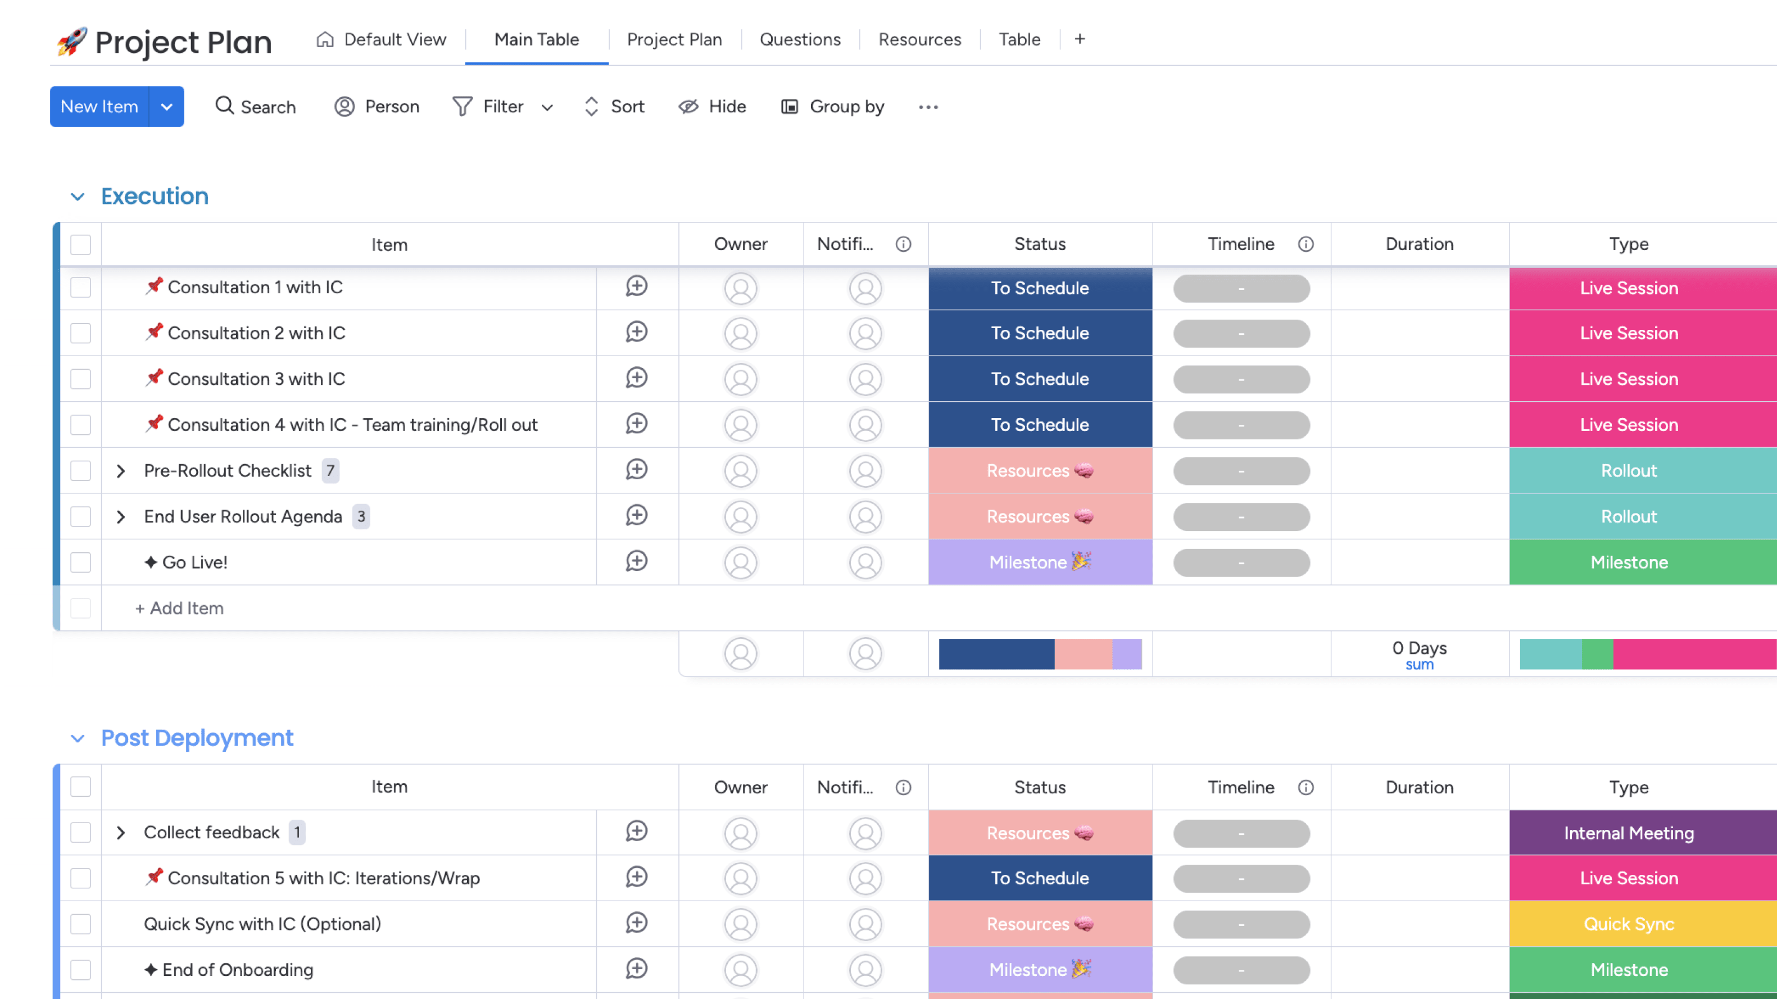Open the Search tool

pyautogui.click(x=255, y=107)
